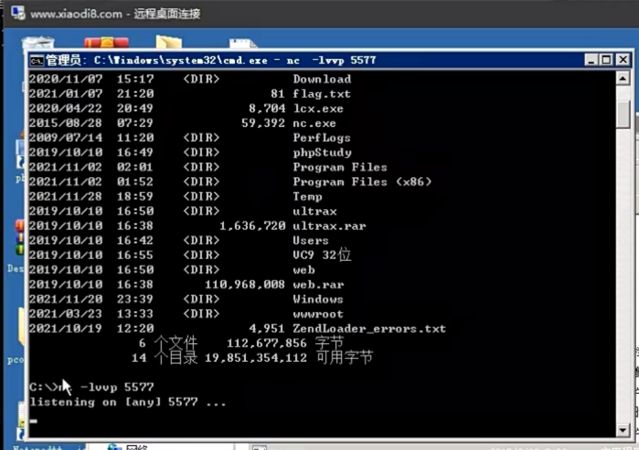Click the ultrax.rar file entry
Screen dimensions: 639x450
click(x=329, y=226)
